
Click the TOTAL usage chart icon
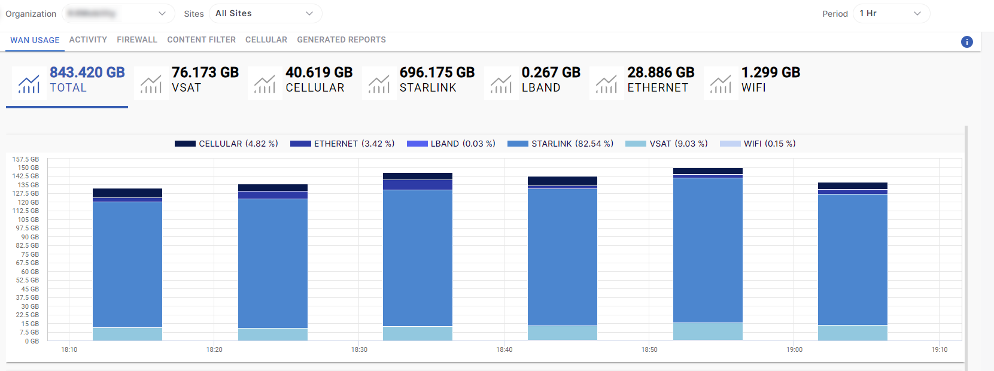click(x=29, y=84)
